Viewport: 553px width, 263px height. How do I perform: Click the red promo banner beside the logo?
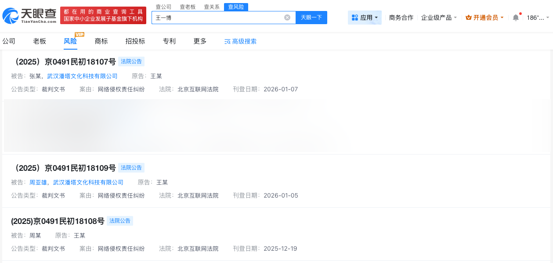[x=103, y=15]
